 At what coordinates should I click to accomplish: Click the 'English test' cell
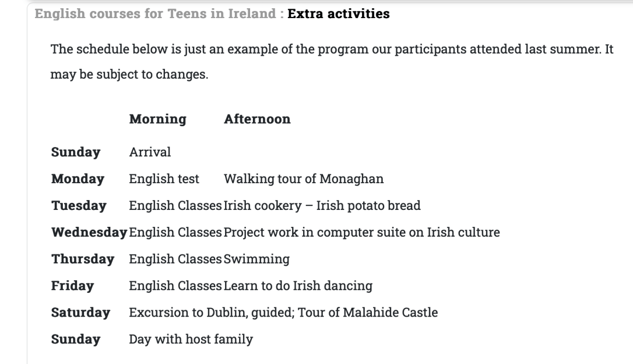click(x=164, y=179)
